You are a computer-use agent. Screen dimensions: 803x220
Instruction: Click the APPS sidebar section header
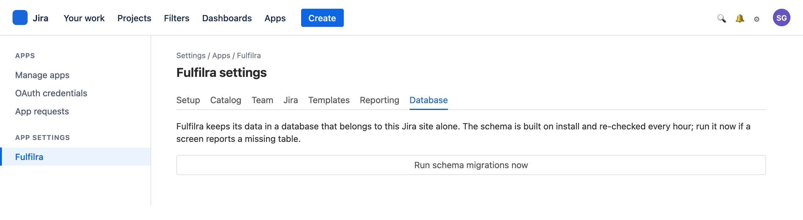coord(25,56)
